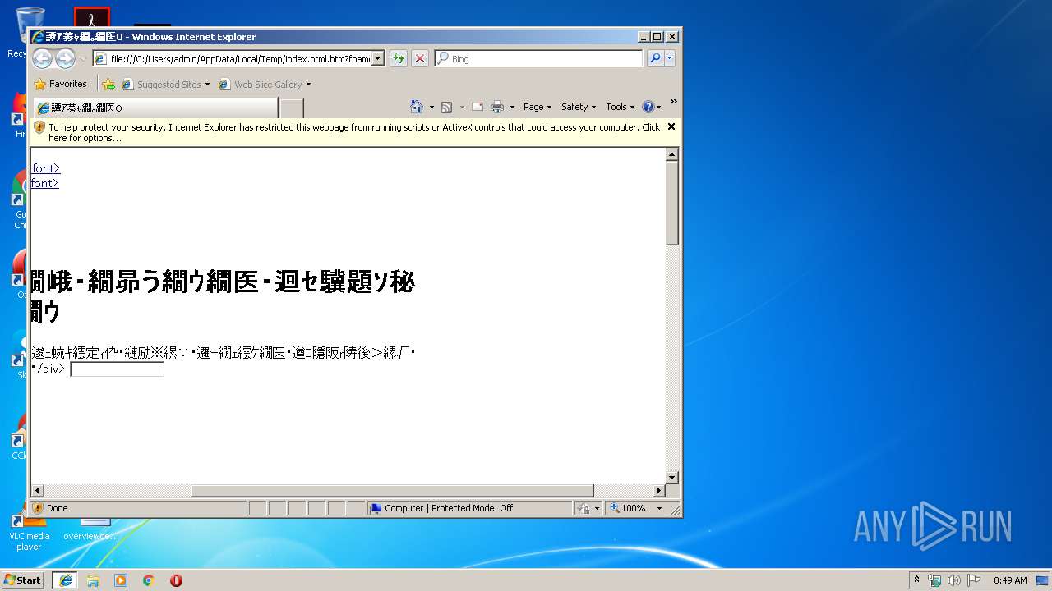
Task: Show hidden system tray icons arrow
Action: [917, 580]
